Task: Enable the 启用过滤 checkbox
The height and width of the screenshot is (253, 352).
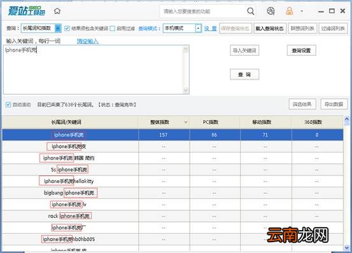Action: [x=112, y=29]
